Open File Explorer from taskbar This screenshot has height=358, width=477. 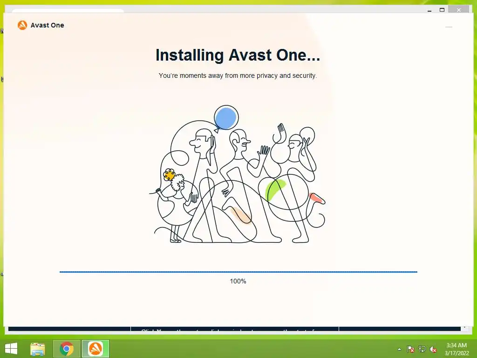[x=38, y=349]
